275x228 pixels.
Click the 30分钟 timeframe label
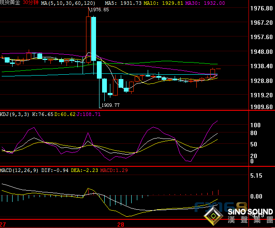pyautogui.click(x=30, y=3)
